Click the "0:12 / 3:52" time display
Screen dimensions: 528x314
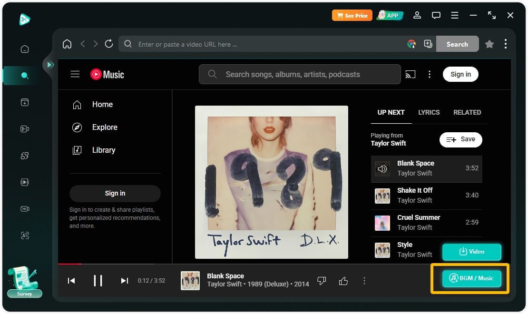click(152, 281)
